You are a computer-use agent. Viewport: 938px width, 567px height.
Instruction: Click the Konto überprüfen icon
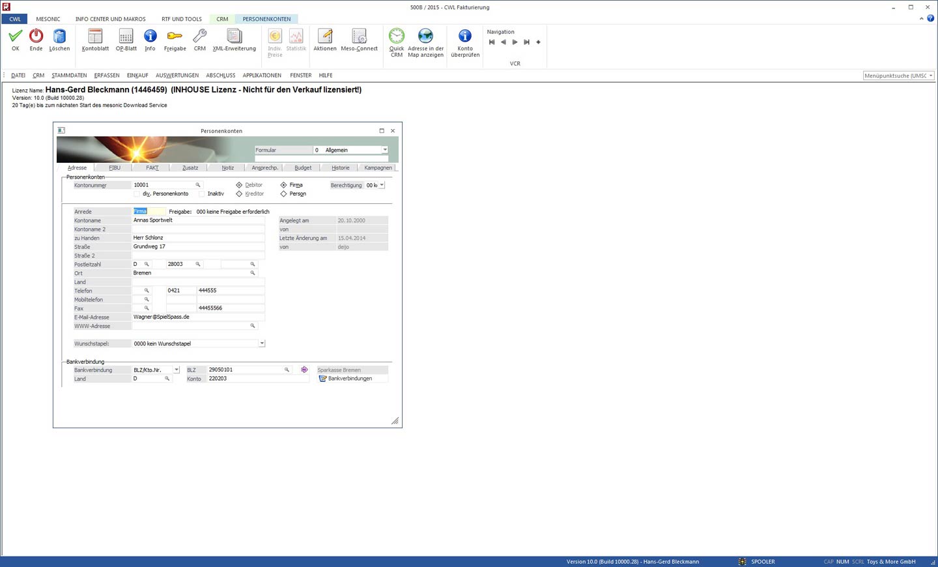(x=465, y=36)
